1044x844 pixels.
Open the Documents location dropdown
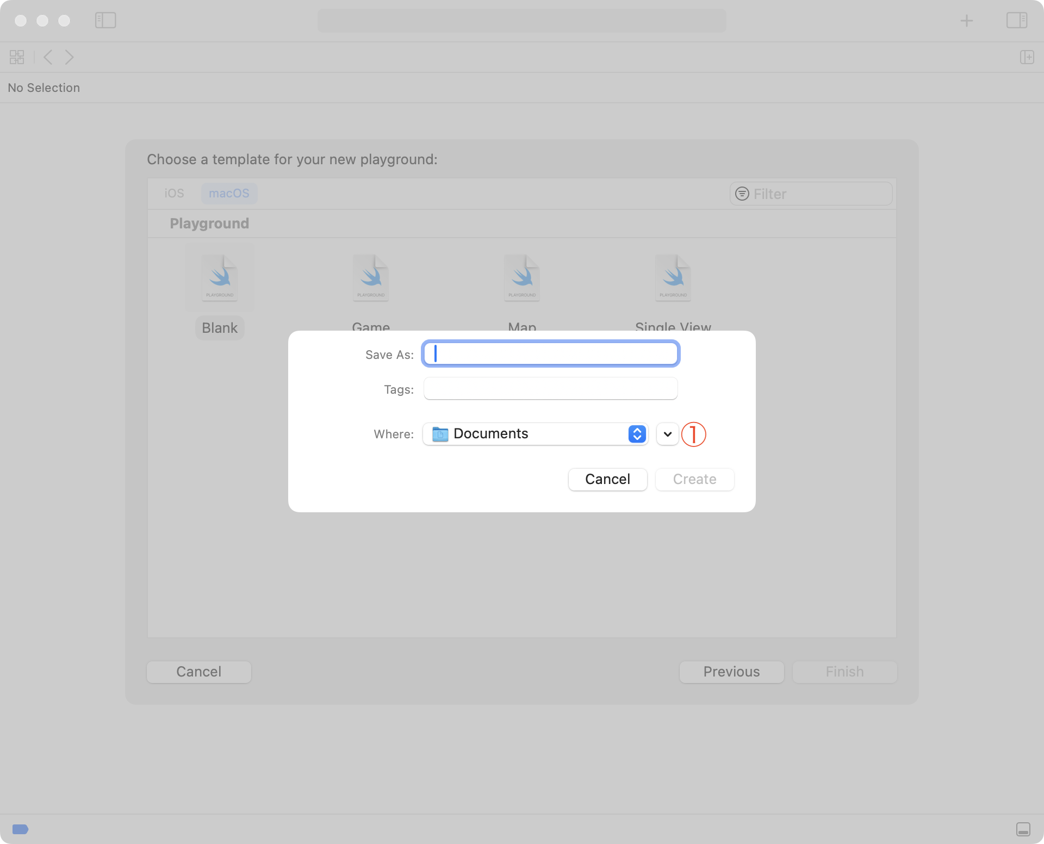coord(535,434)
